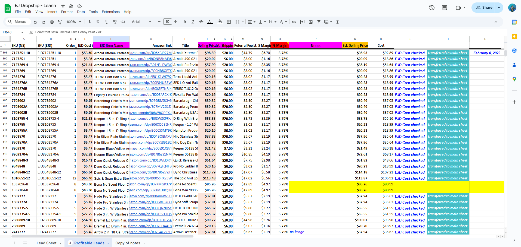Open the Arial font dropdown
This screenshot has height=247, width=521.
tap(141, 22)
